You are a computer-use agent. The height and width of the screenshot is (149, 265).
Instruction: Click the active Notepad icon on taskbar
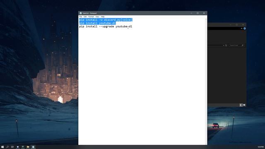(x=33, y=147)
